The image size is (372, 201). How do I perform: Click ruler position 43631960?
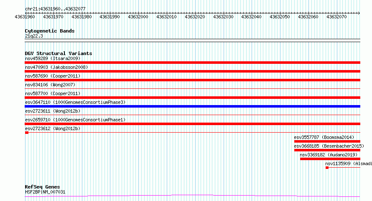click(x=25, y=17)
